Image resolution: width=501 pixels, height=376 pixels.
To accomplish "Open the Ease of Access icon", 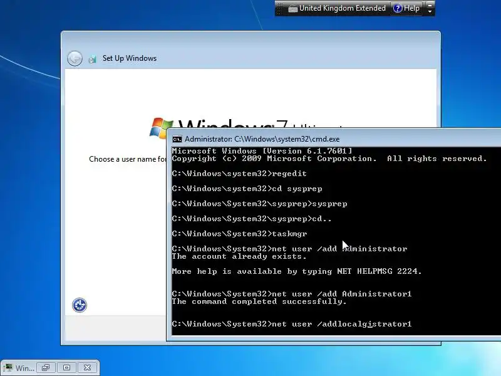I will 80,305.
